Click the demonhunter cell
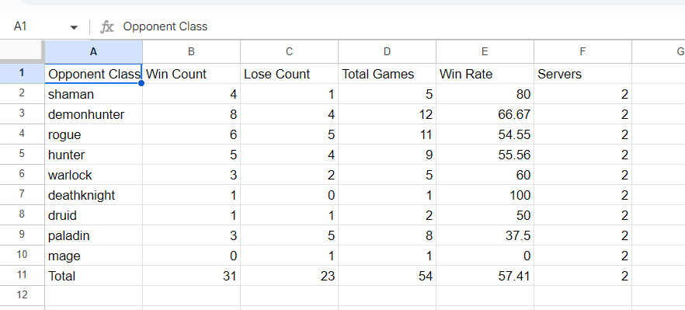This screenshot has height=310, width=685. [93, 114]
